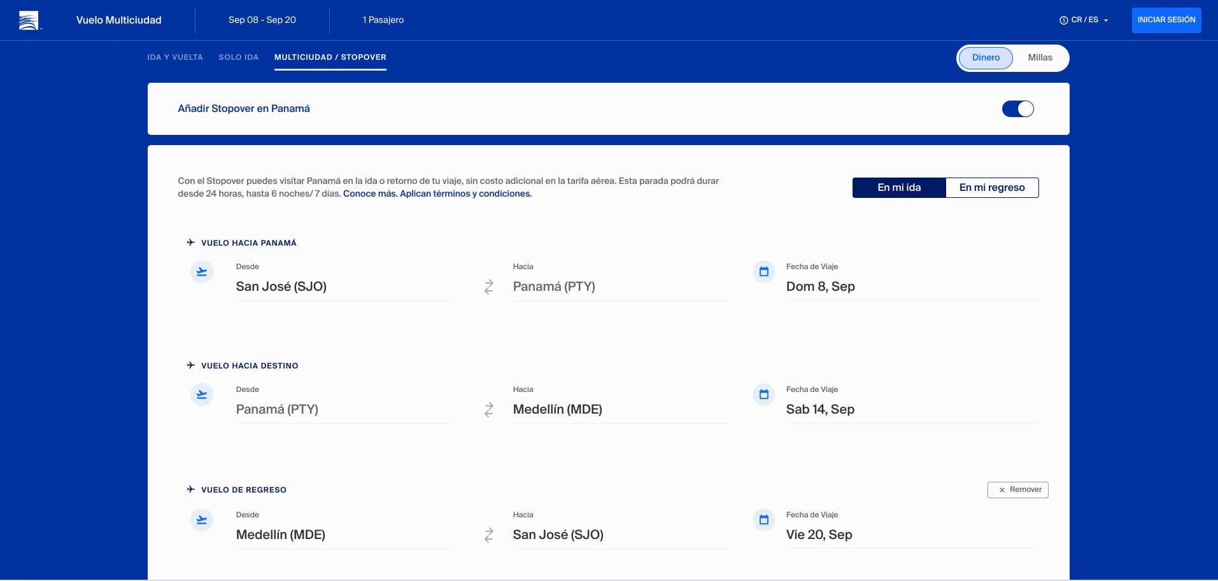Viewport: 1218px width, 581px height.
Task: Open calendar icon for Dom 8, Sep
Action: tap(763, 272)
